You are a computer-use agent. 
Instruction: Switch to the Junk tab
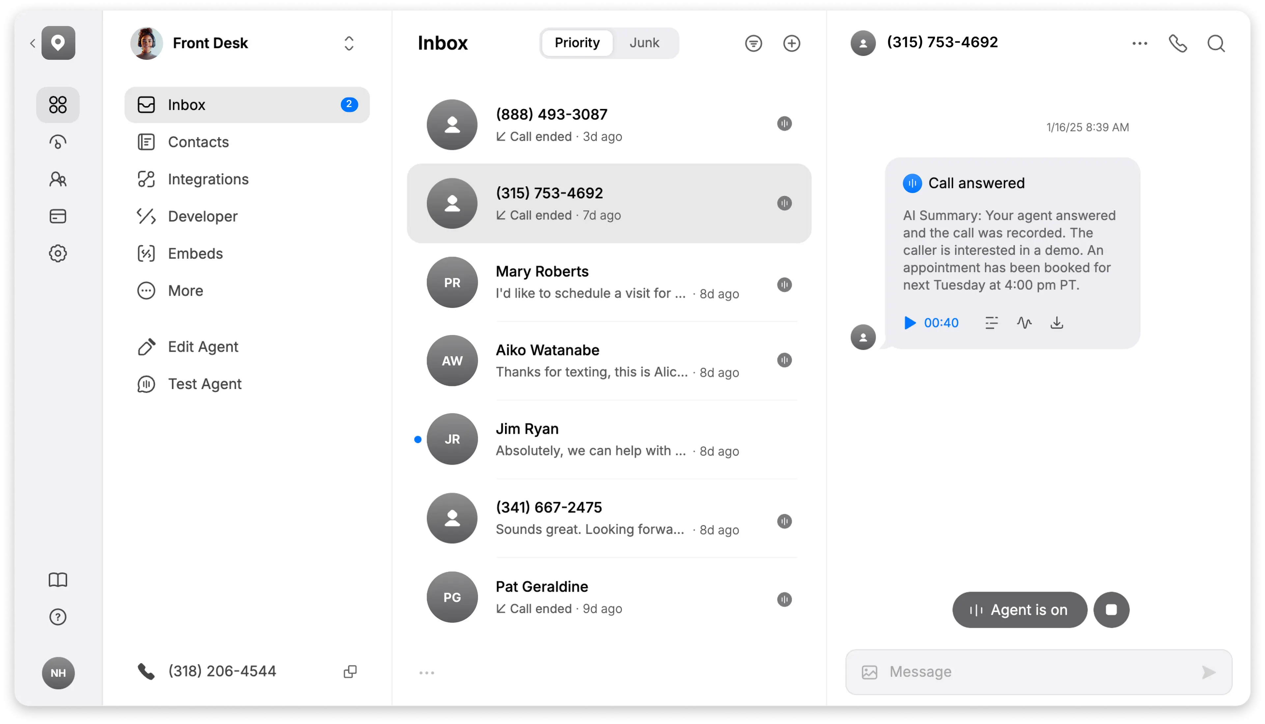pos(644,43)
